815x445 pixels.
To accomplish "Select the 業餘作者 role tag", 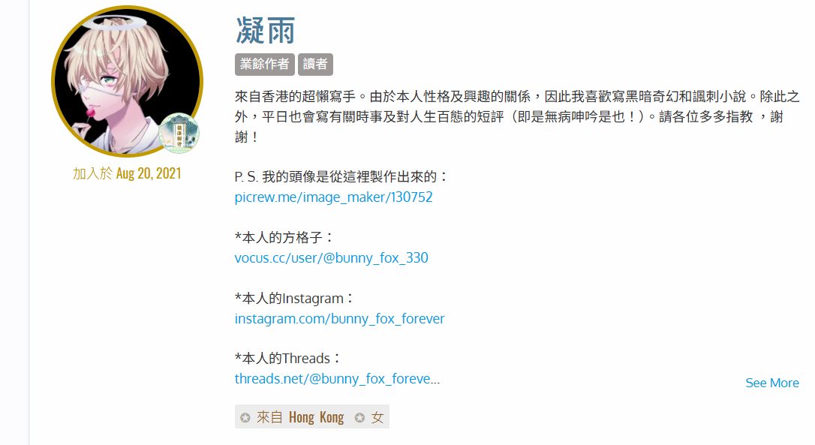I will tap(265, 65).
